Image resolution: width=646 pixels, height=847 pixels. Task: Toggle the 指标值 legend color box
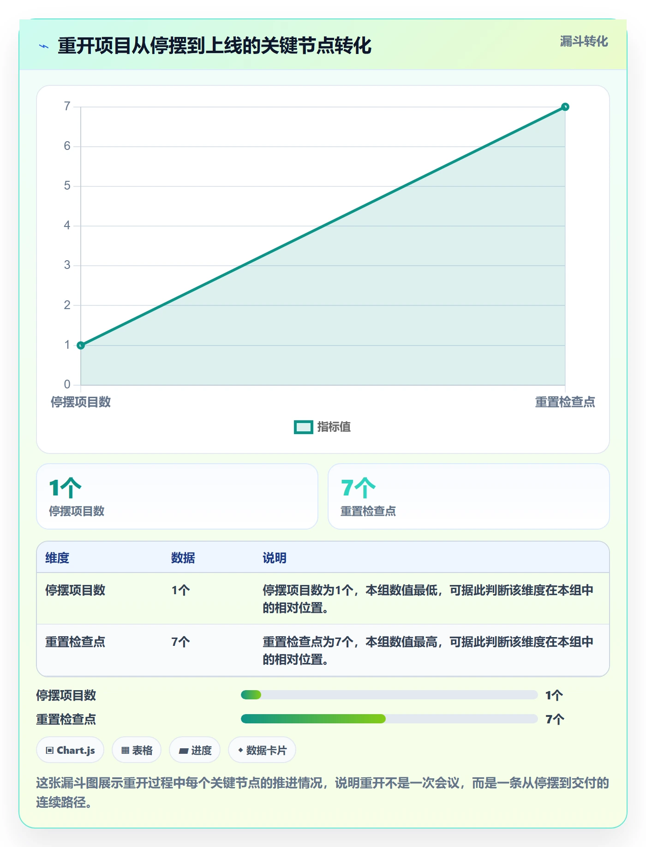(304, 427)
